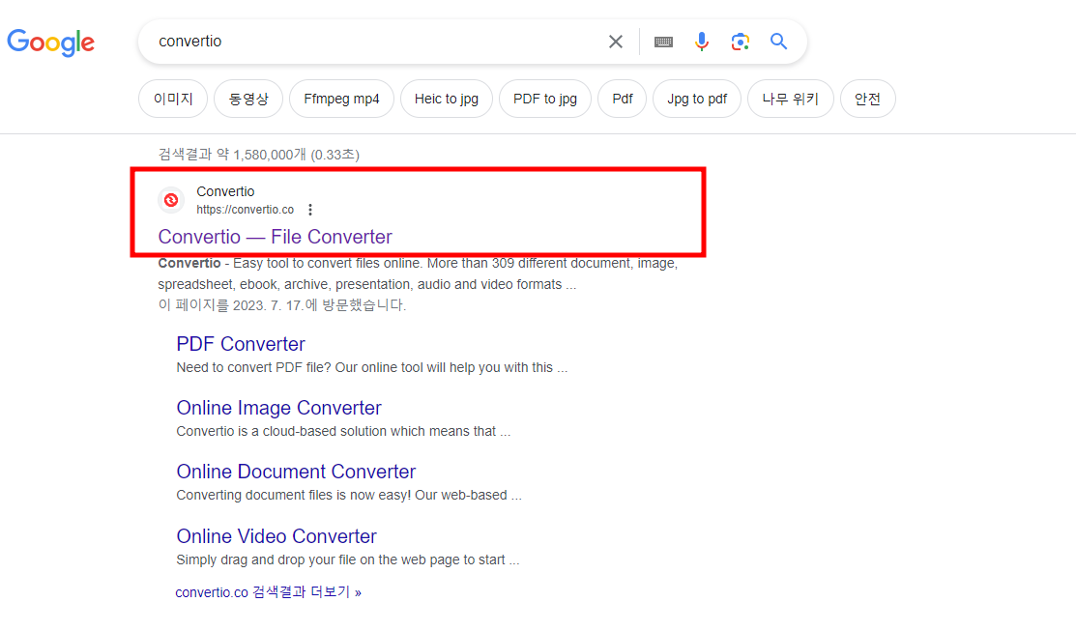Viewport: 1076px width, 631px height.
Task: Open the Online Video Converter sitelink
Action: [276, 535]
